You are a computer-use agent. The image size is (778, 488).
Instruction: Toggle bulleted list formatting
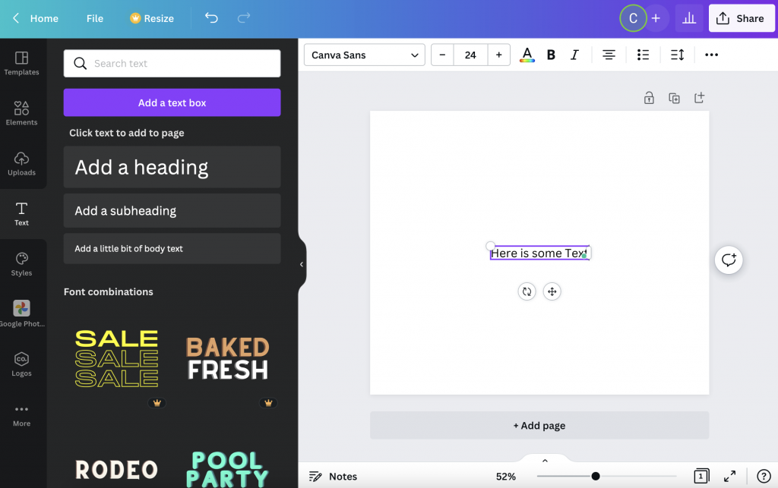[643, 55]
